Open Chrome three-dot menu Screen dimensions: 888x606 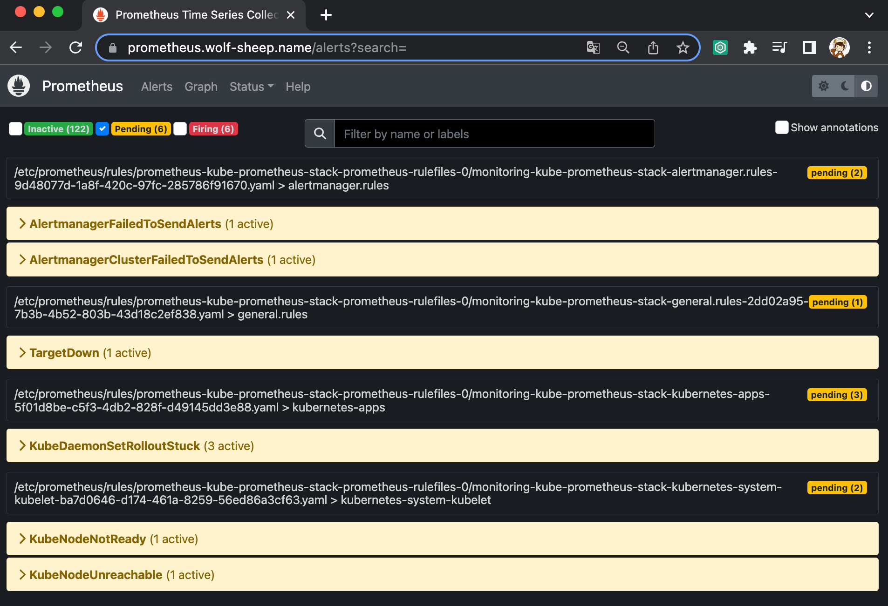869,47
